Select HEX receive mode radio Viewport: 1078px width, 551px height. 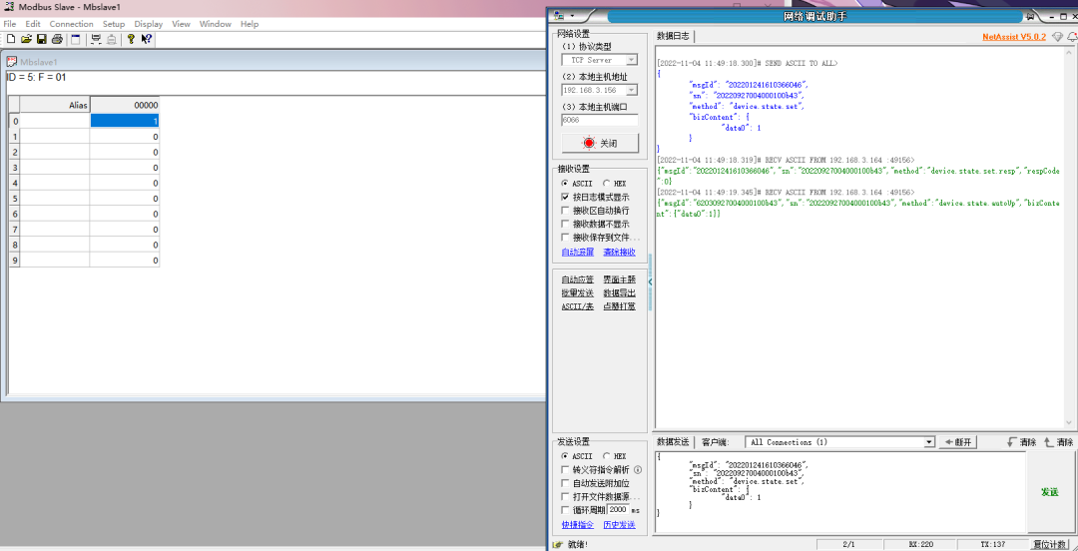click(607, 184)
